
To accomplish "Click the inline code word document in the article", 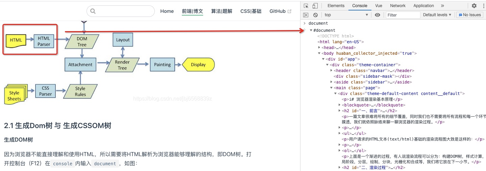I will point(105,164).
